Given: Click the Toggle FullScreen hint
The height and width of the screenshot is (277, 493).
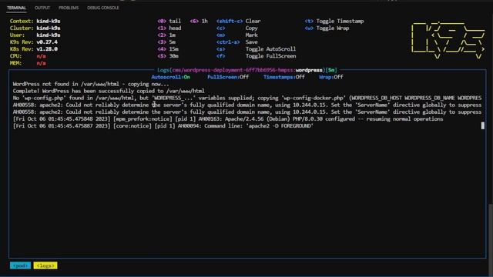Looking at the screenshot, I should point(256,56).
